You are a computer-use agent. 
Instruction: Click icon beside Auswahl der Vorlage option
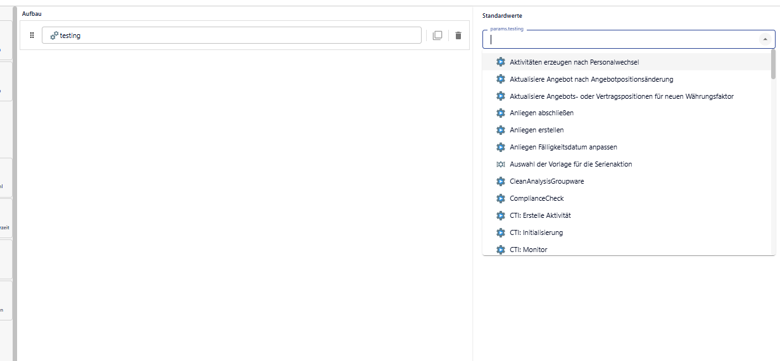coord(501,164)
